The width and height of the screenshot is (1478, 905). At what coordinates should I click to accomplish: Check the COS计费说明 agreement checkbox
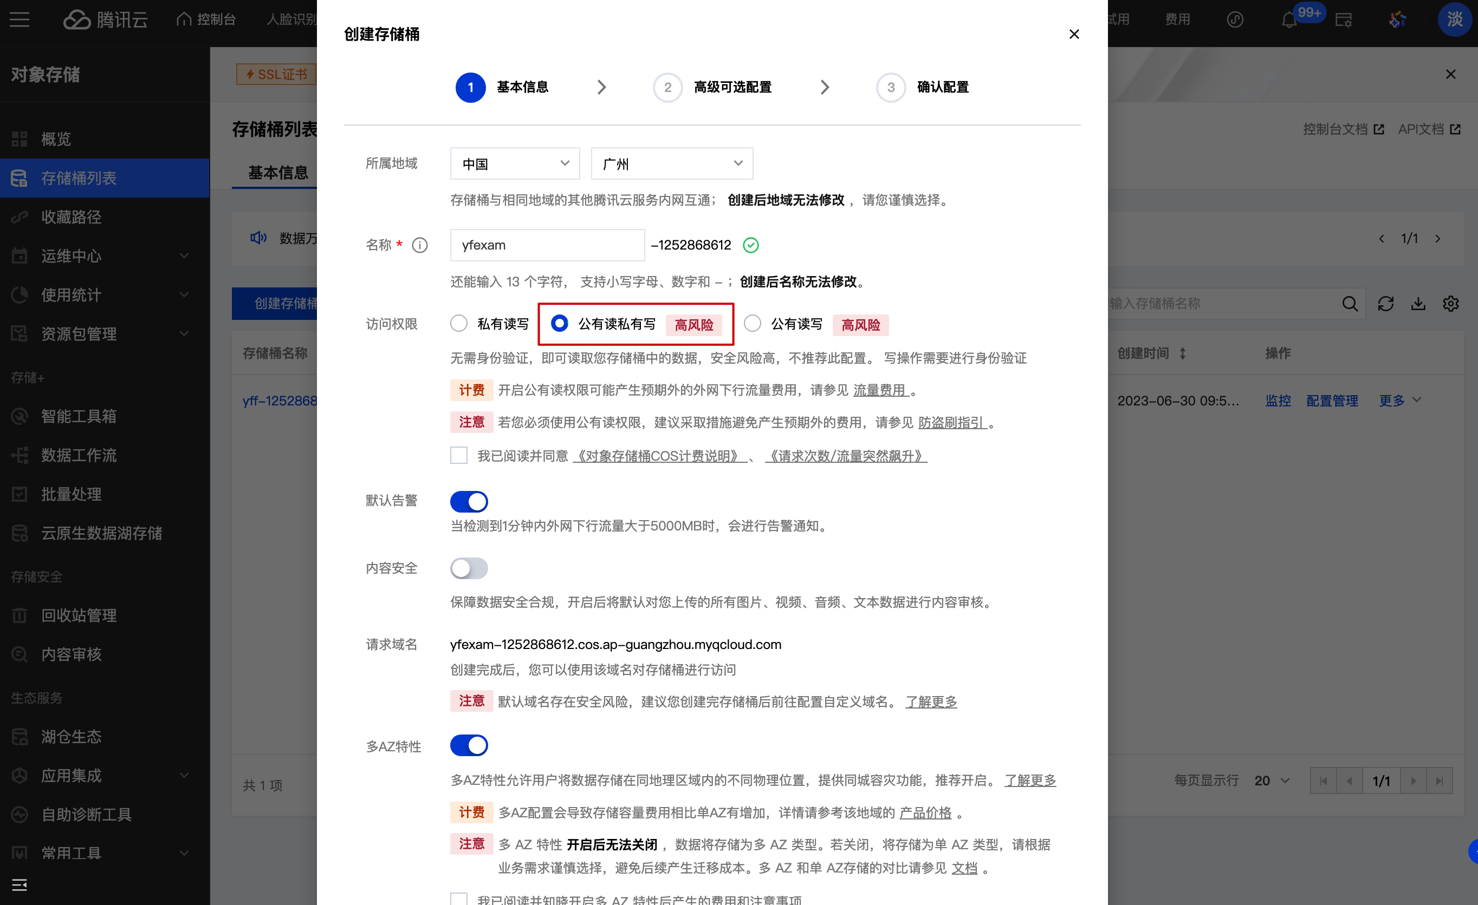tap(459, 456)
